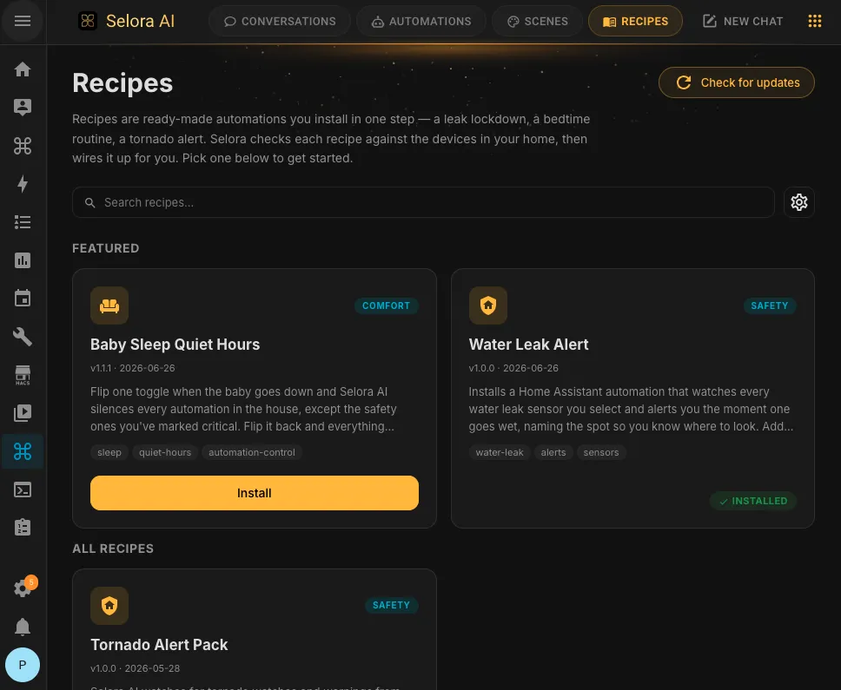Select the 'sensors' tag
This screenshot has width=841, height=690.
pyautogui.click(x=601, y=452)
